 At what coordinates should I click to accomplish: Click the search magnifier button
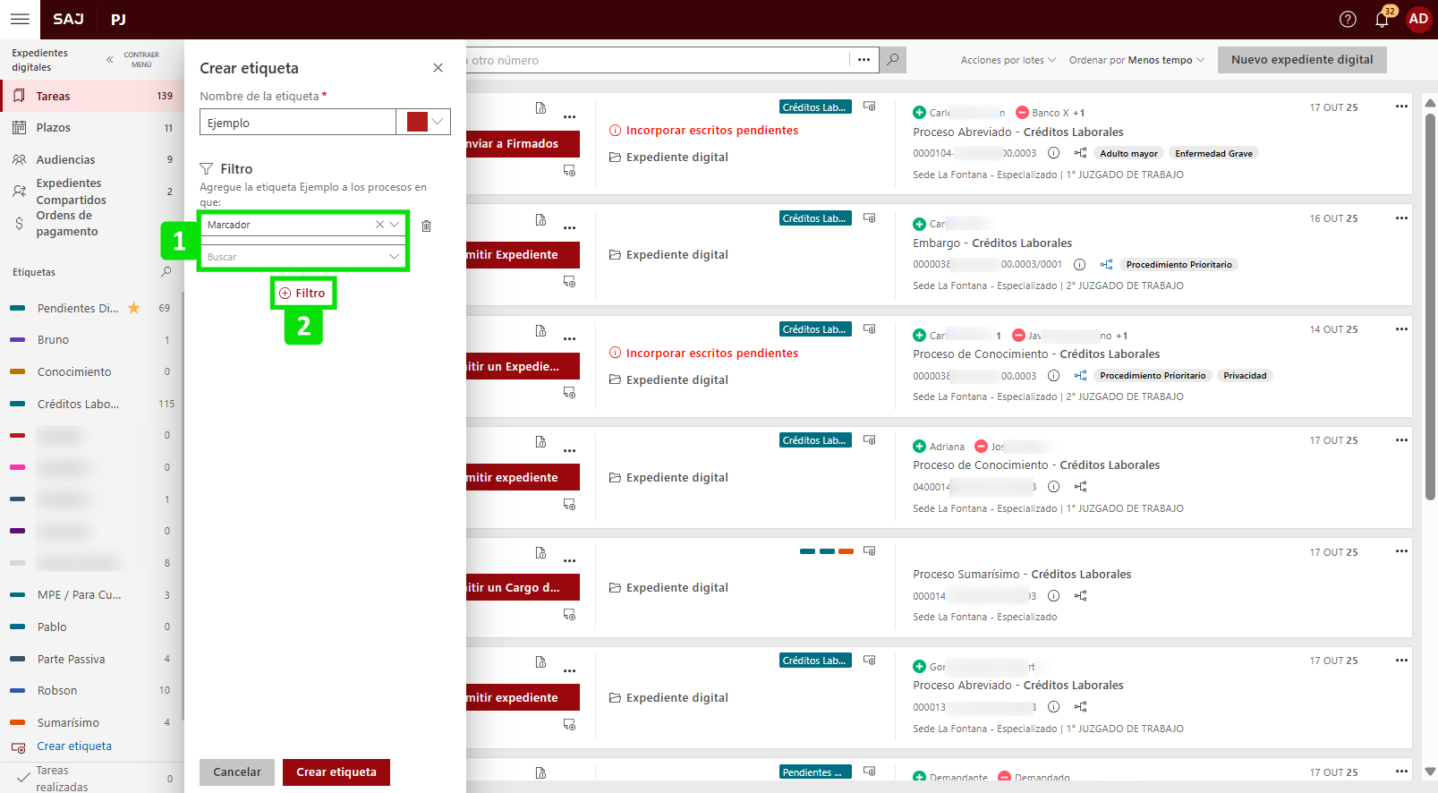coord(892,60)
